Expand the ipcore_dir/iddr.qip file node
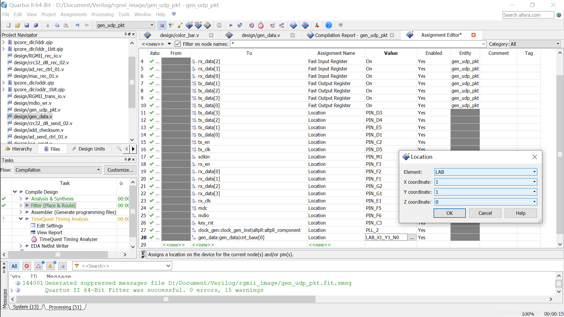Image resolution: width=564 pixels, height=317 pixels. pos(4,42)
